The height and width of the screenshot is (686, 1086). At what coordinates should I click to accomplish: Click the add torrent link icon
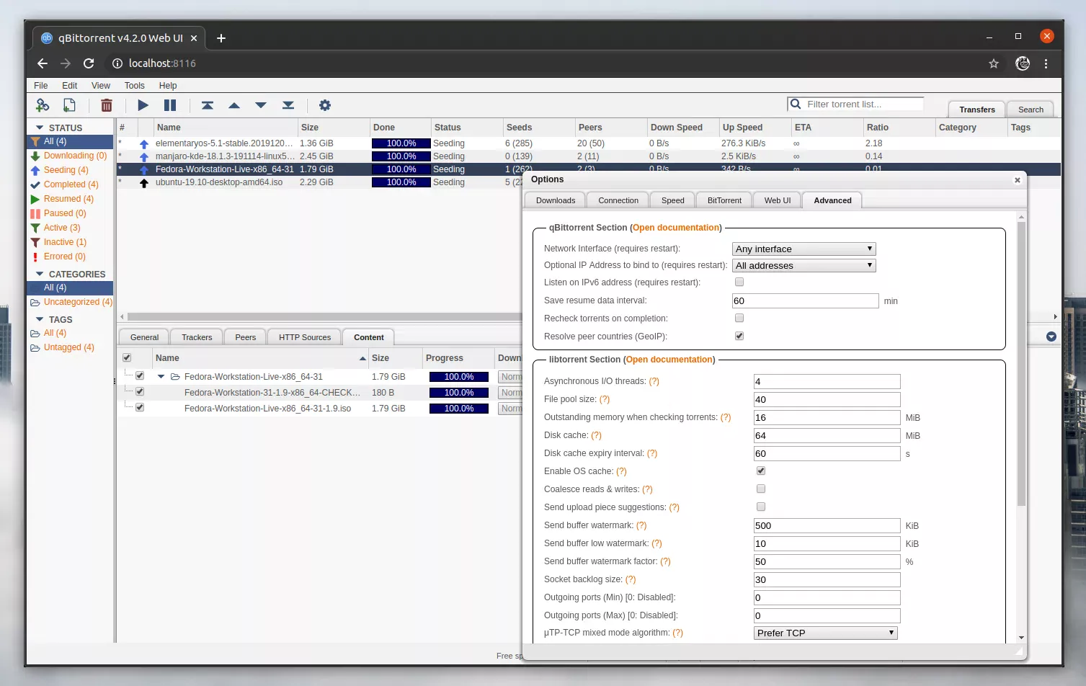[x=42, y=105]
